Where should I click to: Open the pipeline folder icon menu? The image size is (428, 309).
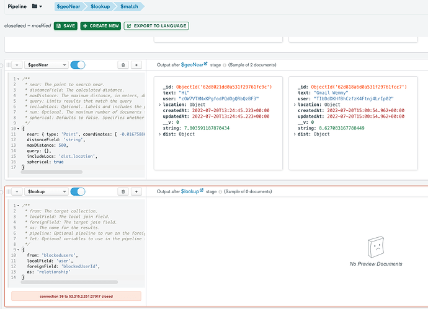click(37, 6)
